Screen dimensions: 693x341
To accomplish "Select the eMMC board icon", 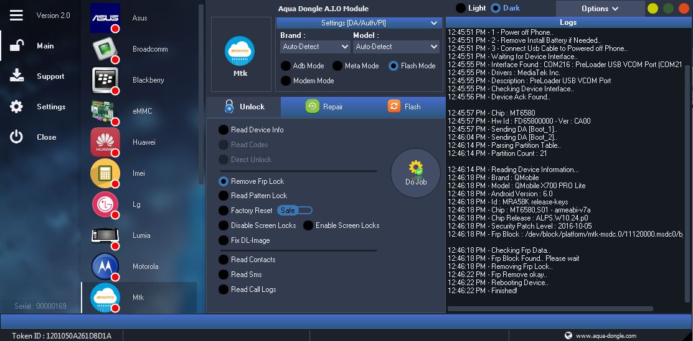I will tap(105, 111).
